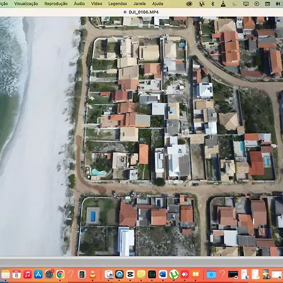Click the Bluetooth icon in menu bar
Viewport: 283px width, 283px height.
coord(213,4)
